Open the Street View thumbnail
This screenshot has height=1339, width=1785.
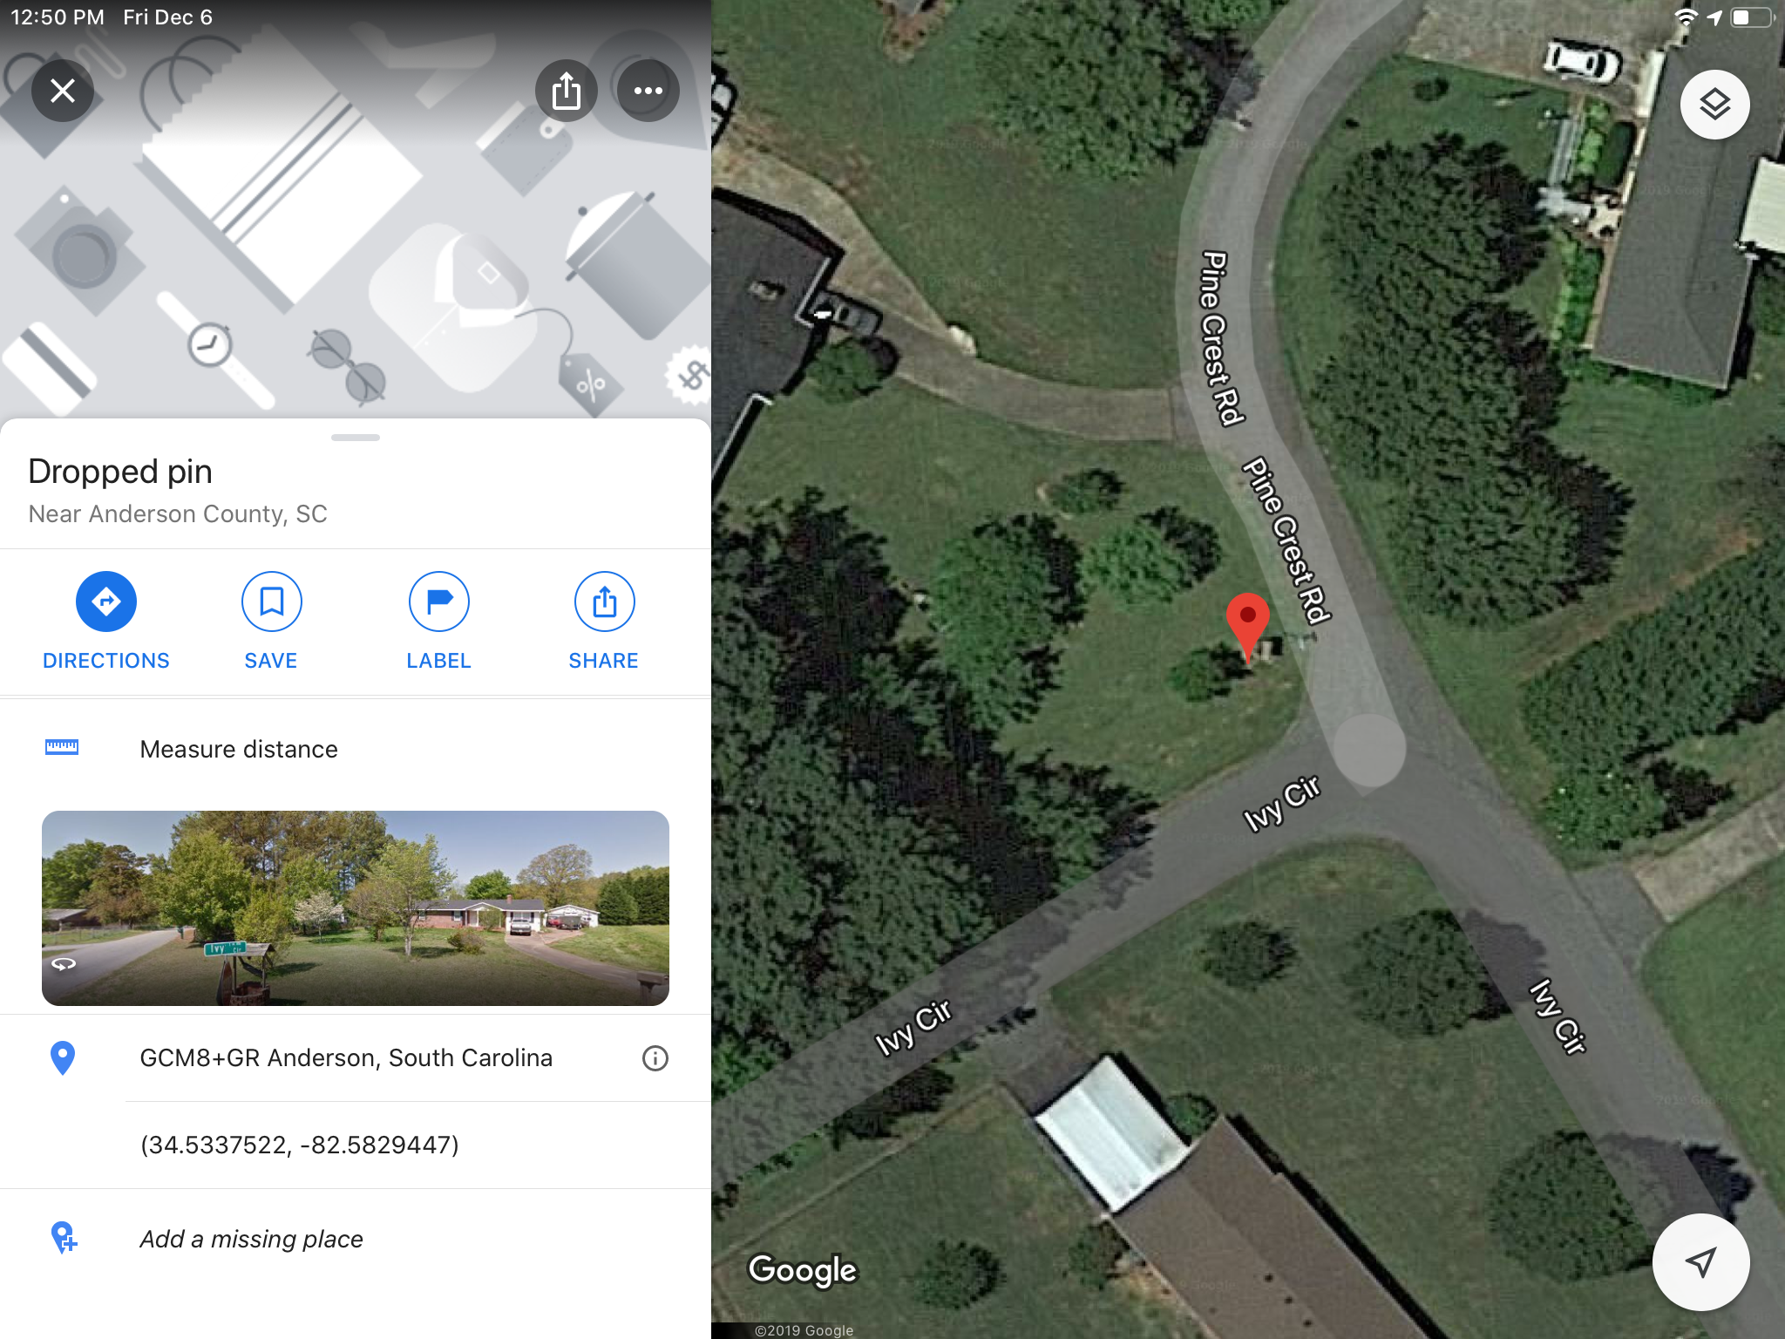pyautogui.click(x=356, y=907)
